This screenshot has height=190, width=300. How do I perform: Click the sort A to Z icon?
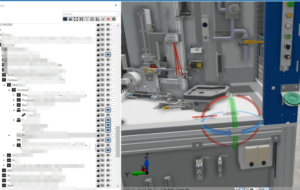tap(92, 19)
